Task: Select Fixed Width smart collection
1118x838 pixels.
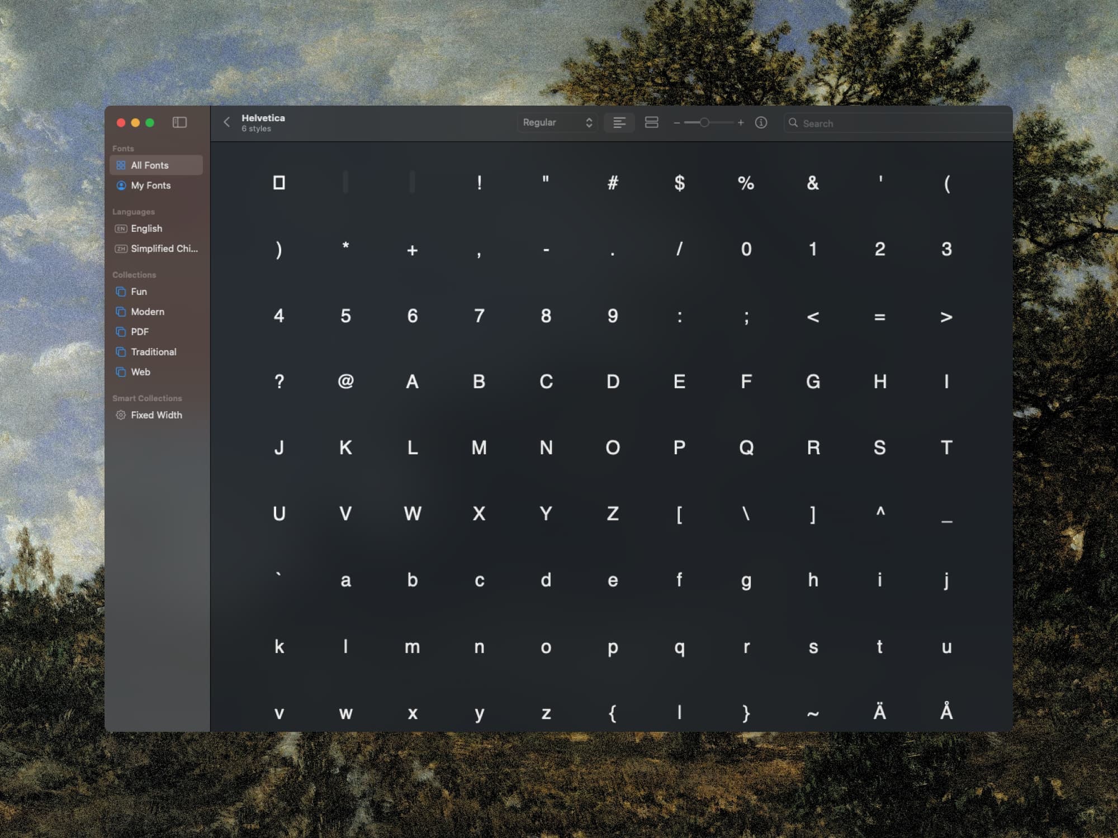Action: [156, 415]
